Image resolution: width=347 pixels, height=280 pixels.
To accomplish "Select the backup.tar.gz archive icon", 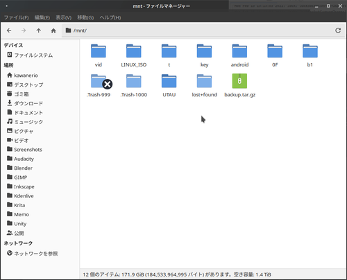I will click(239, 81).
